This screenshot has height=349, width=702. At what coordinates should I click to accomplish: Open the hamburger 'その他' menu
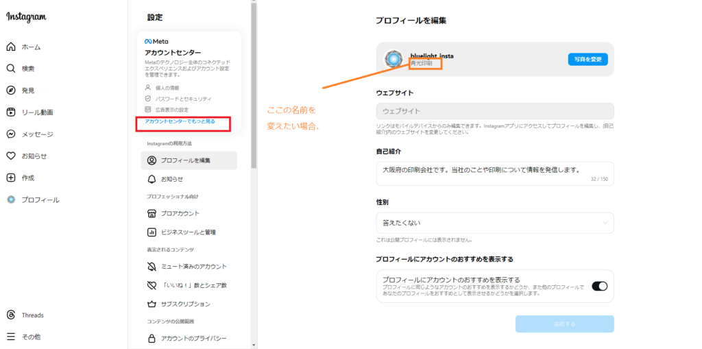coord(11,337)
